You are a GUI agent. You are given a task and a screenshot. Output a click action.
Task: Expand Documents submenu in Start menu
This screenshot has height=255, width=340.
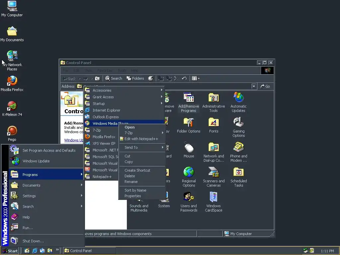coord(46,185)
